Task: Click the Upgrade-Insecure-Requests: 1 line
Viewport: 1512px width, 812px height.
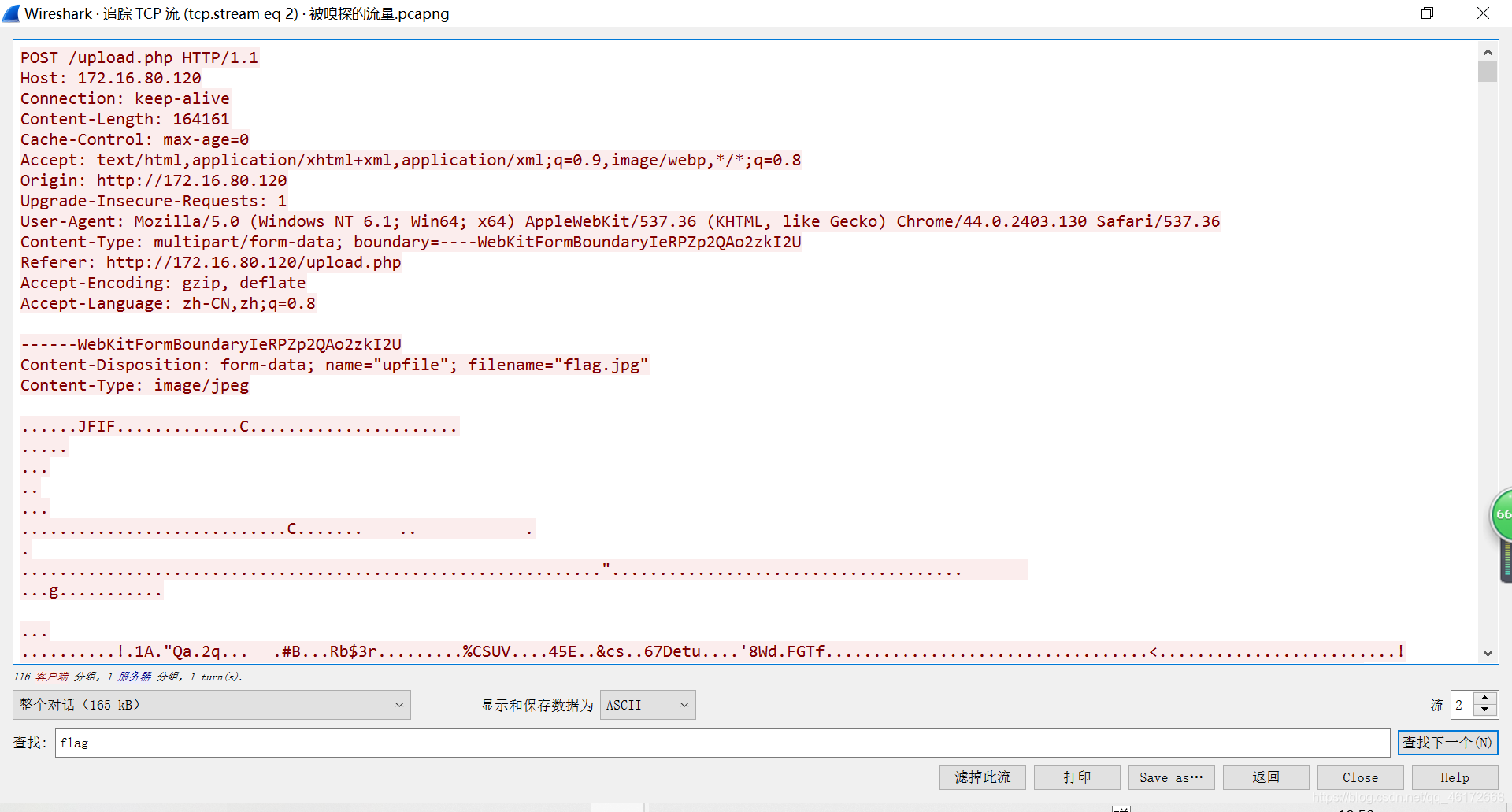Action: click(x=154, y=201)
